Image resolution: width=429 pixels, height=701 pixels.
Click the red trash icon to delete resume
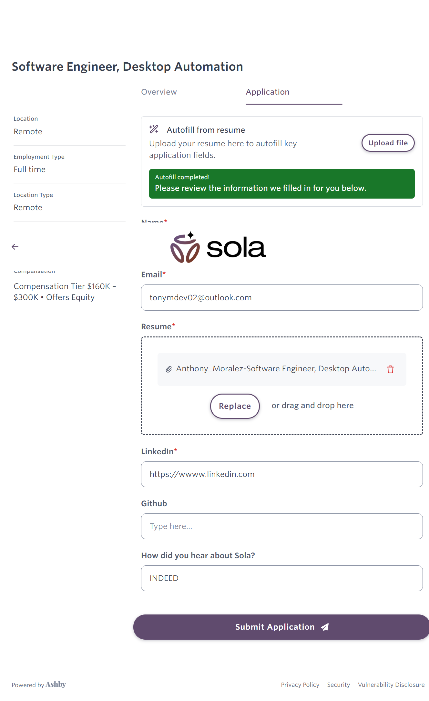click(x=390, y=369)
